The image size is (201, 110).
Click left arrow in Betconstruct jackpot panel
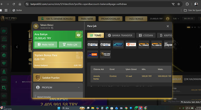(x=16, y=82)
